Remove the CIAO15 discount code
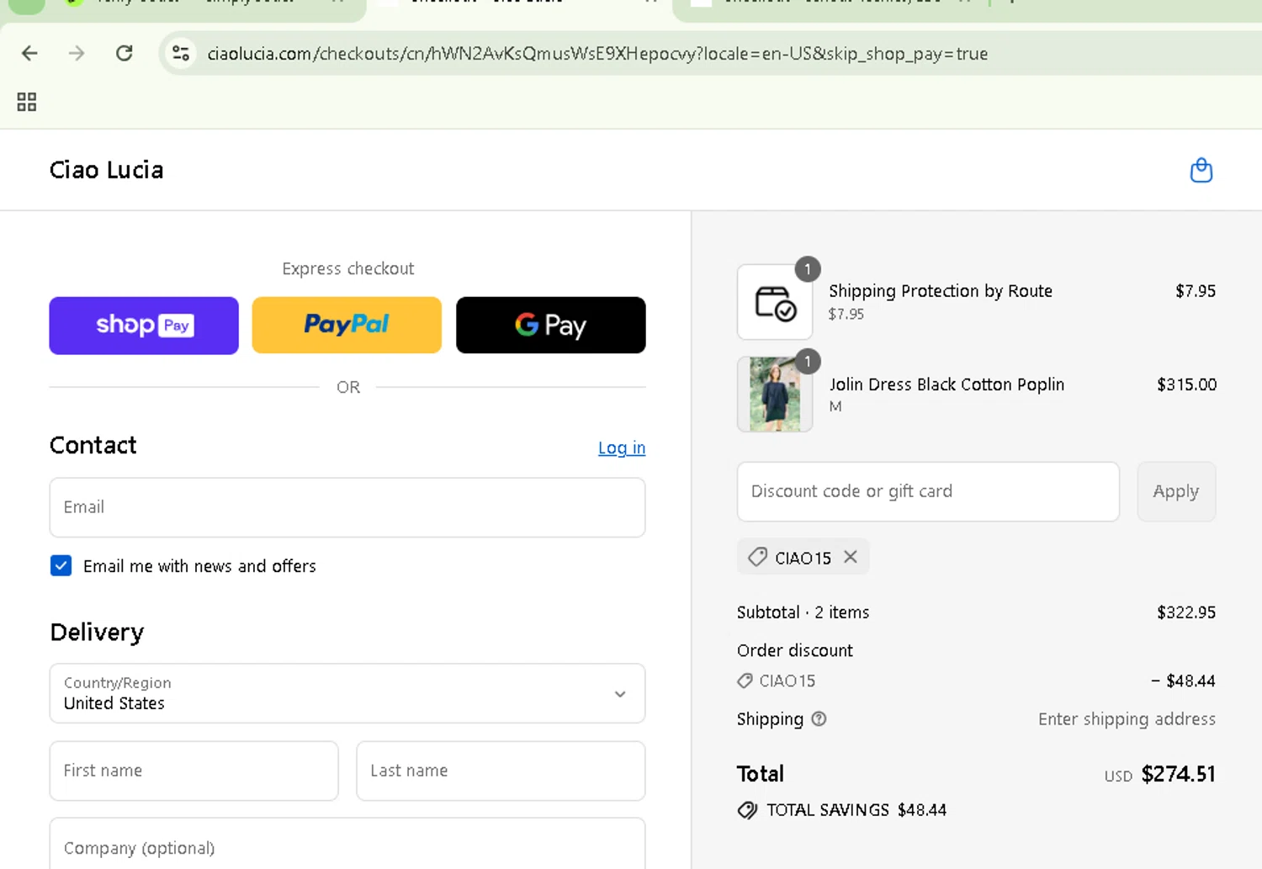Viewport: 1262px width, 869px height. coord(851,557)
